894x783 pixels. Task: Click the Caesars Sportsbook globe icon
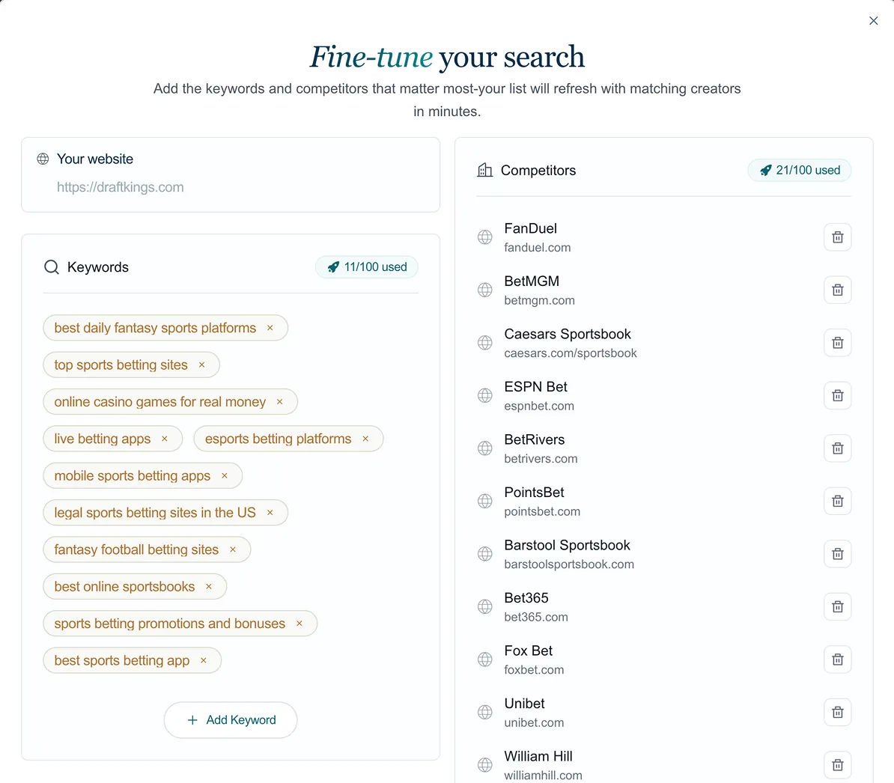click(x=484, y=343)
